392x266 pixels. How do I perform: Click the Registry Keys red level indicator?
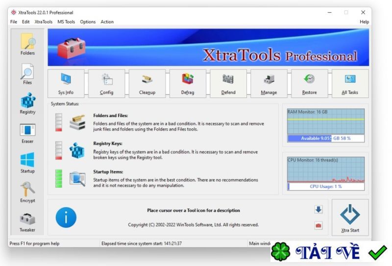58,150
